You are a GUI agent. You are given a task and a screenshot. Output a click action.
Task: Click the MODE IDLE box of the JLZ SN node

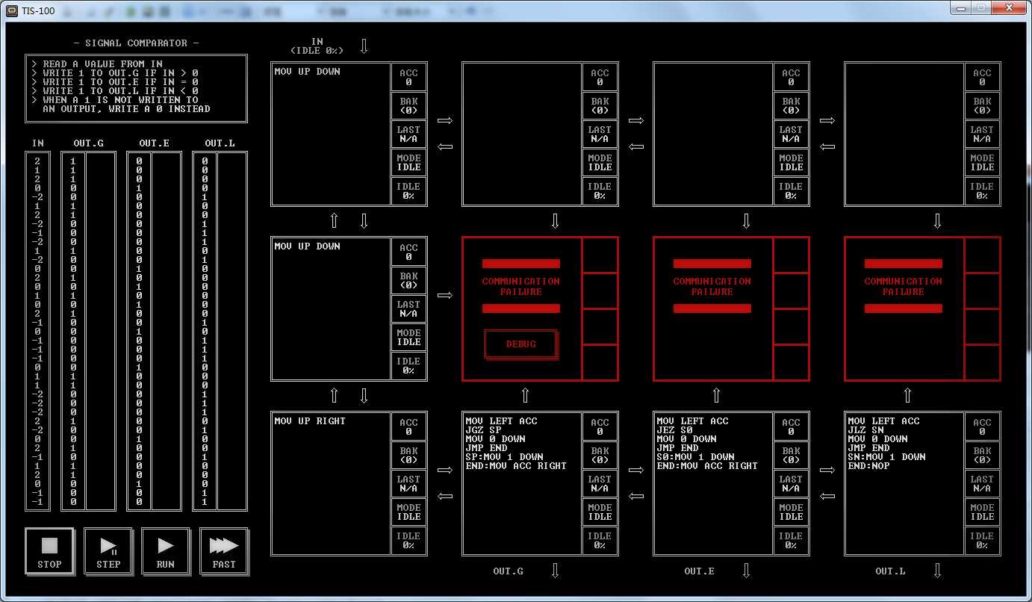tap(982, 512)
